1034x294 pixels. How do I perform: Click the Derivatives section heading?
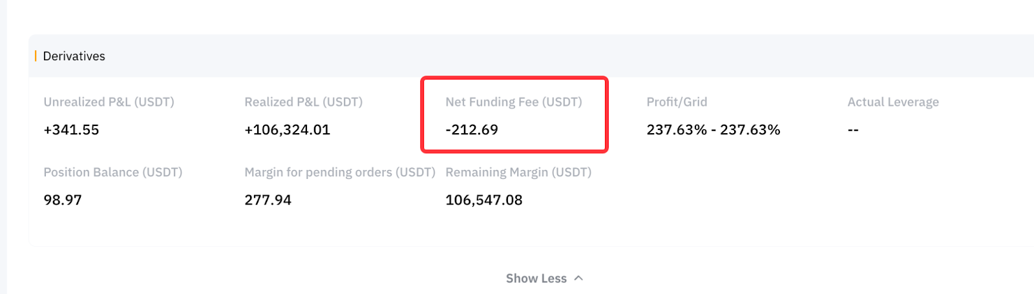pos(74,56)
